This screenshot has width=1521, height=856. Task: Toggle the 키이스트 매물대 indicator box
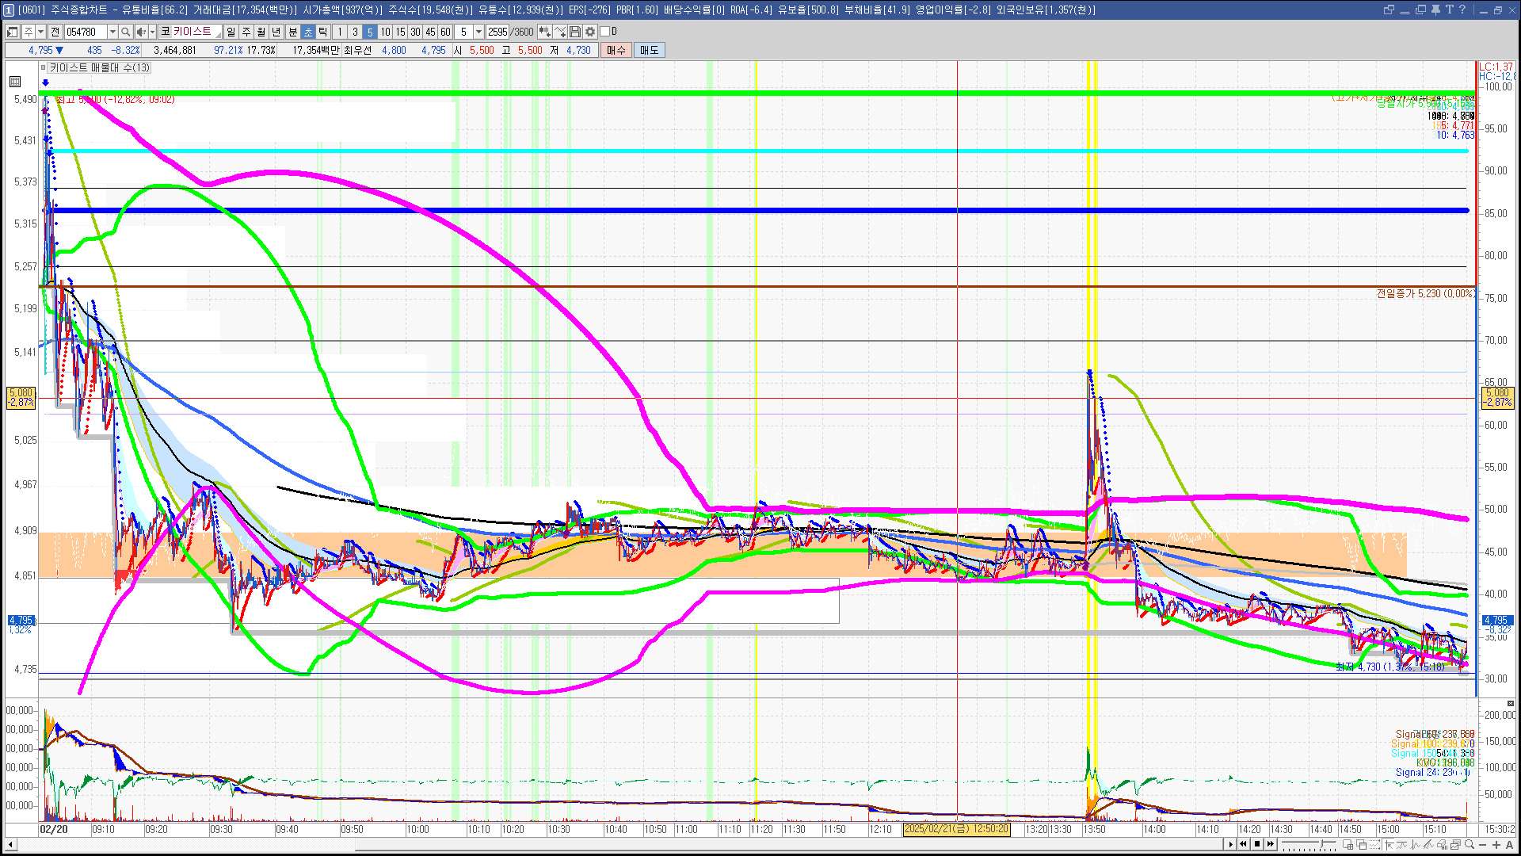tap(43, 67)
